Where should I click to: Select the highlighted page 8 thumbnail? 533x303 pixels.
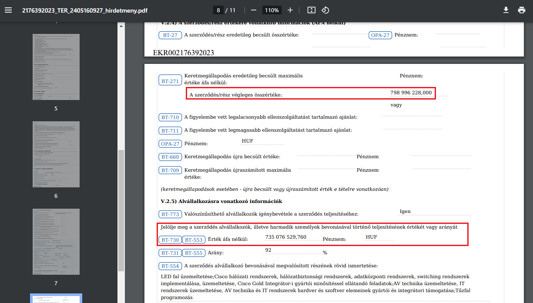56,299
